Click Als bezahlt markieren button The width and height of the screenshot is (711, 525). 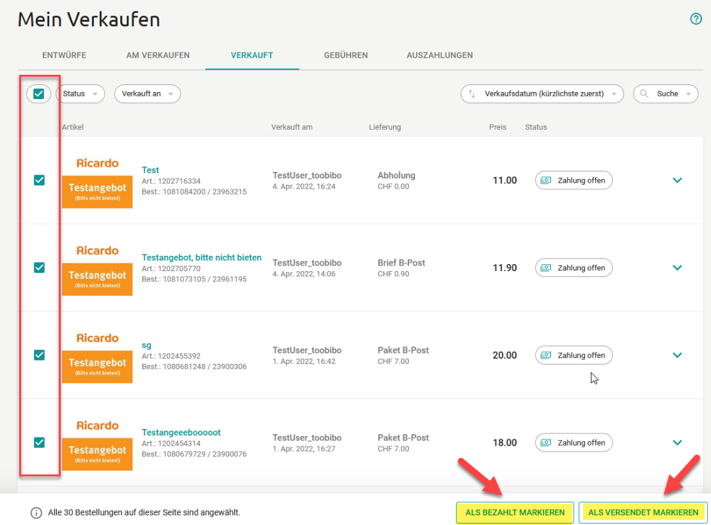[x=515, y=513]
